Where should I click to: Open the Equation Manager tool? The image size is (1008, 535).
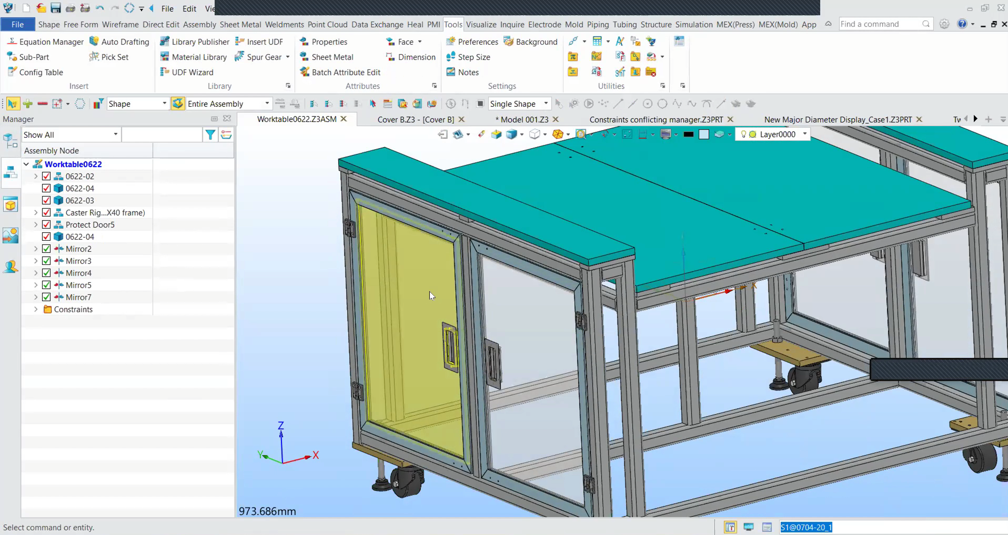[46, 42]
